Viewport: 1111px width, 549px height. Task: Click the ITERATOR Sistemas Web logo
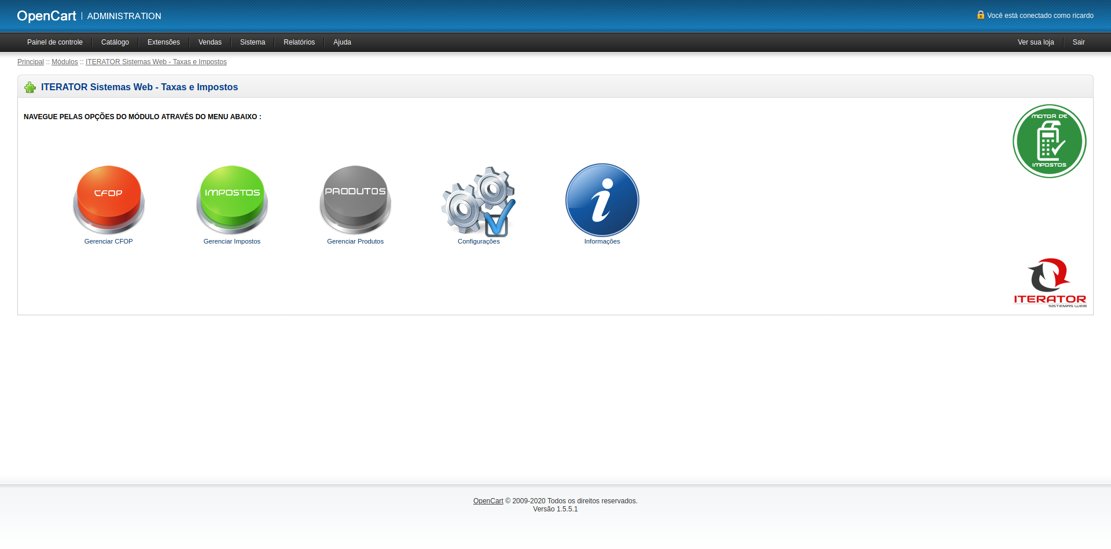pos(1050,283)
